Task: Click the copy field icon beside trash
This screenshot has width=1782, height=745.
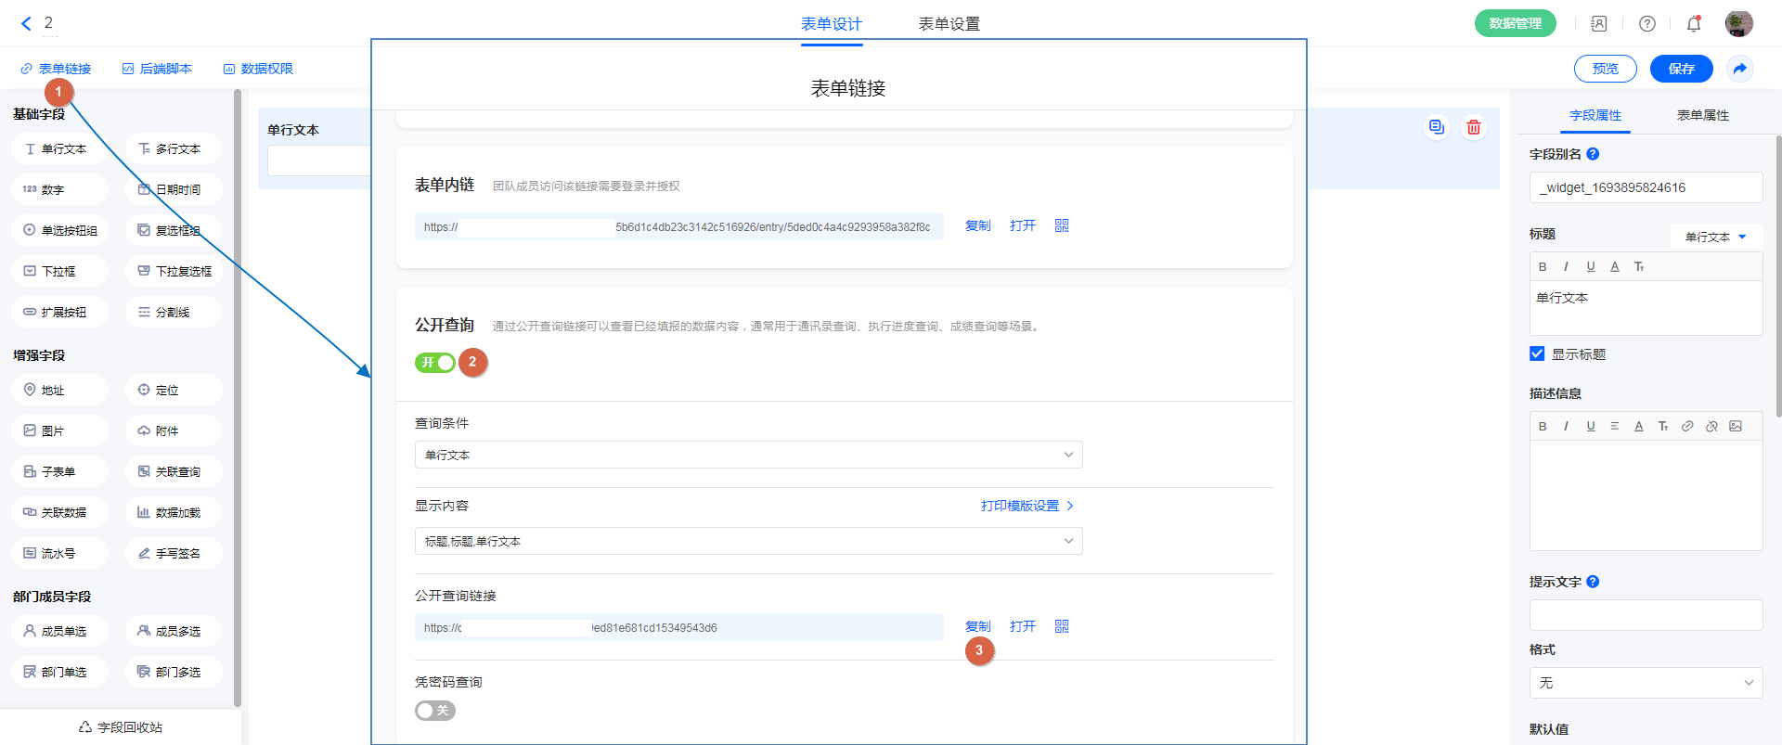Action: (x=1436, y=127)
